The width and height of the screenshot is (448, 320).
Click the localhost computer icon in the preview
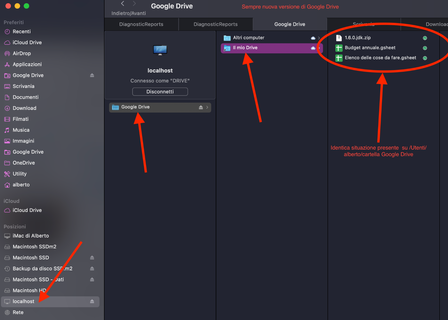click(x=160, y=50)
